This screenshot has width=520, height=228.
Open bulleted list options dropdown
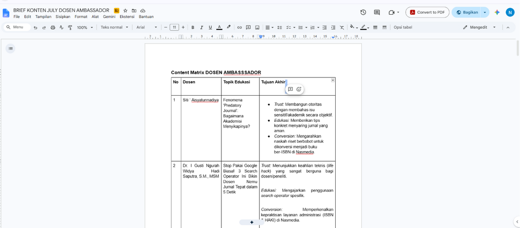coord(306,27)
